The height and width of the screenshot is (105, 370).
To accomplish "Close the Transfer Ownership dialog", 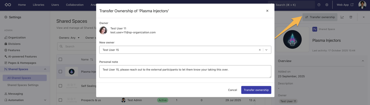I will click(267, 11).
